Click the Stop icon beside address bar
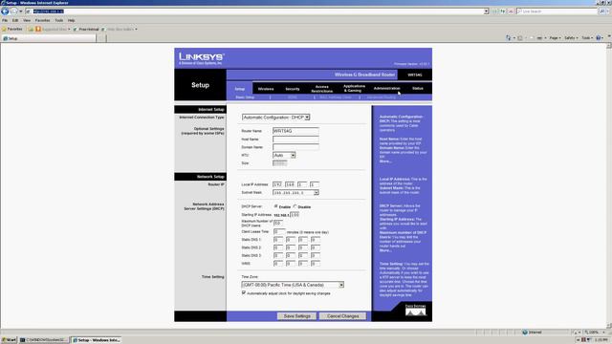612x344 pixels. coord(510,11)
